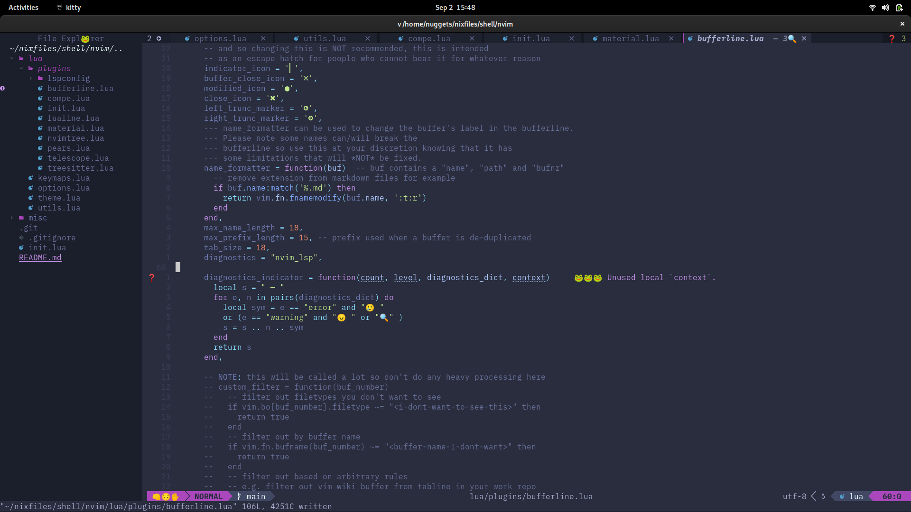
Task: Click the 60:0 cursor position in statusline
Action: 892,496
